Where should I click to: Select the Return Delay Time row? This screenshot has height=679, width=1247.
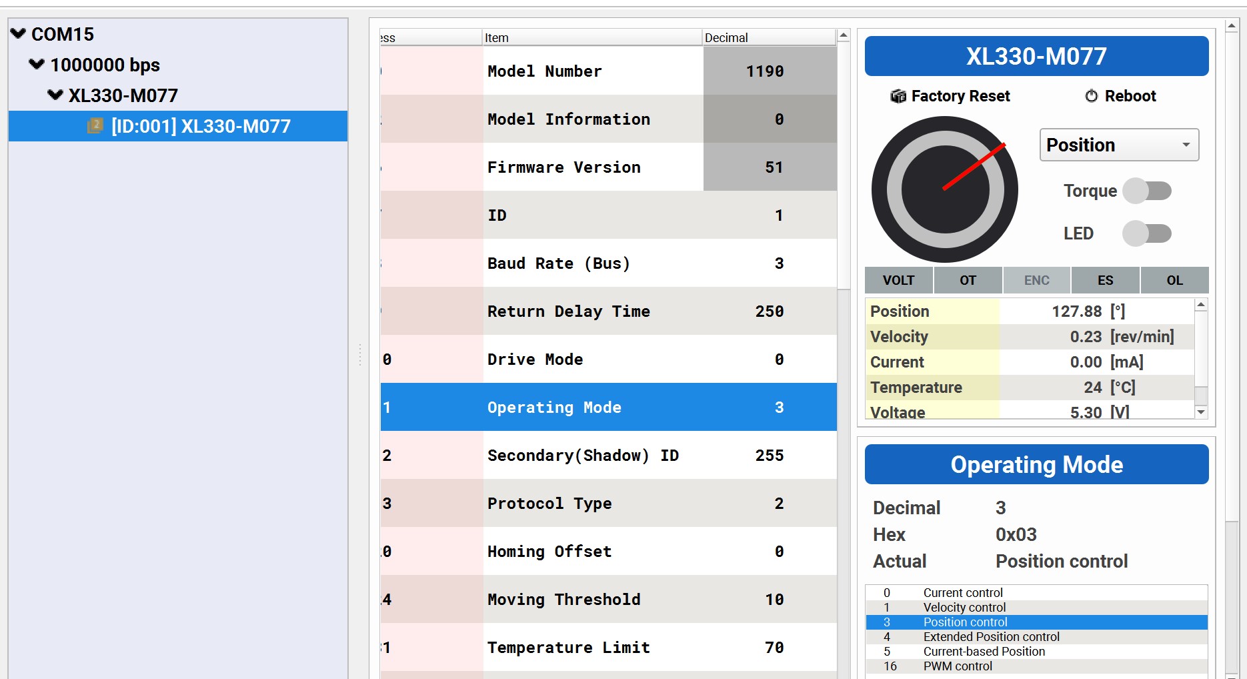pos(608,311)
